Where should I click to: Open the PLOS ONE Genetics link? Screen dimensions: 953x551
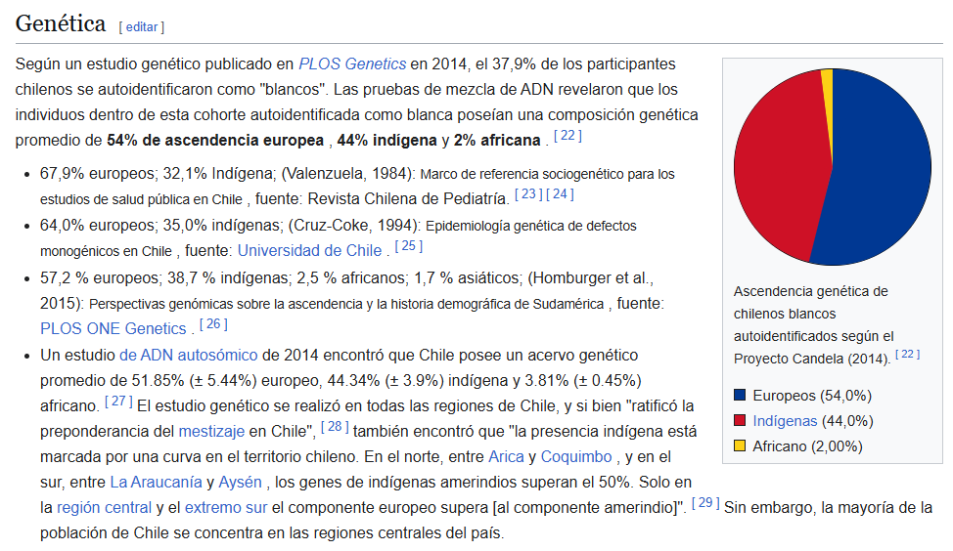coord(113,328)
